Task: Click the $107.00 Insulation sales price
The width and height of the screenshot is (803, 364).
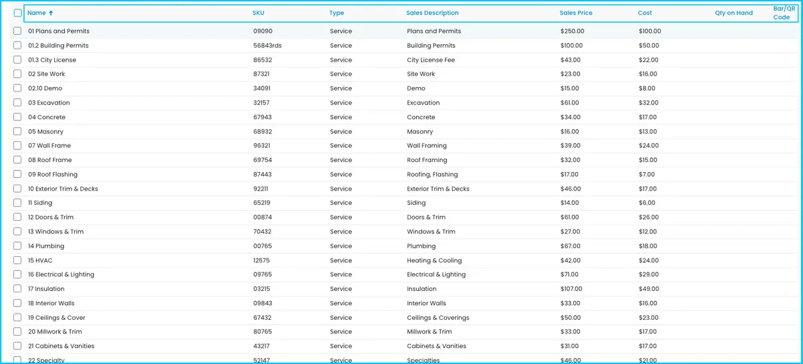Action: coord(571,288)
